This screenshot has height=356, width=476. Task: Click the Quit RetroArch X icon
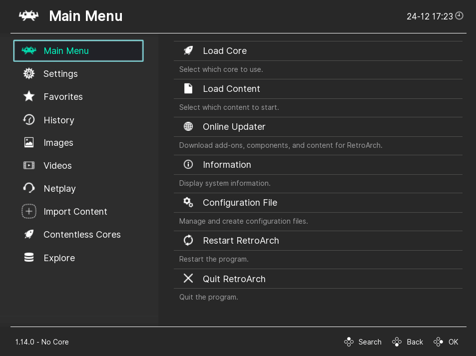pos(188,278)
